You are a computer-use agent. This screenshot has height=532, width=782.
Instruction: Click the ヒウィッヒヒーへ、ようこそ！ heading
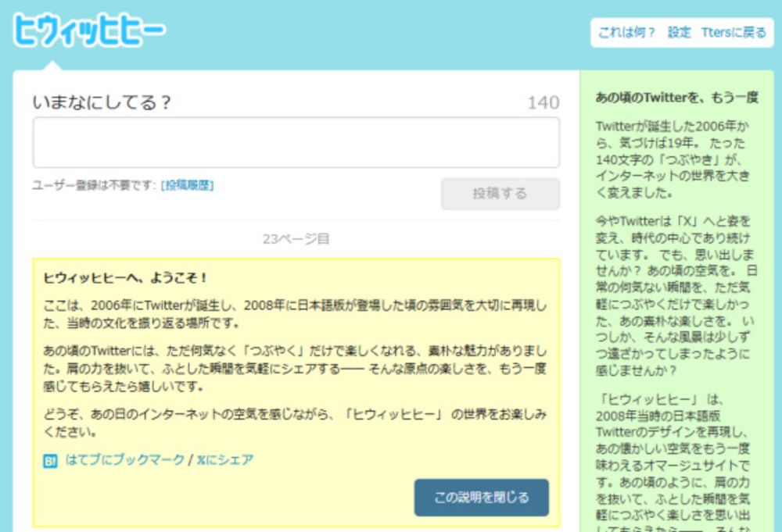pos(125,277)
